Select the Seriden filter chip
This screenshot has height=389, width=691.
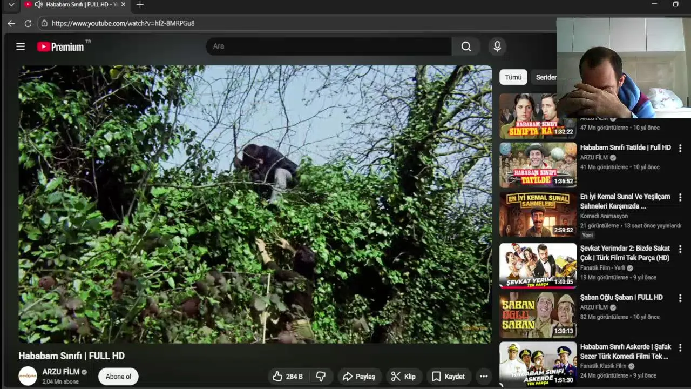pyautogui.click(x=546, y=77)
